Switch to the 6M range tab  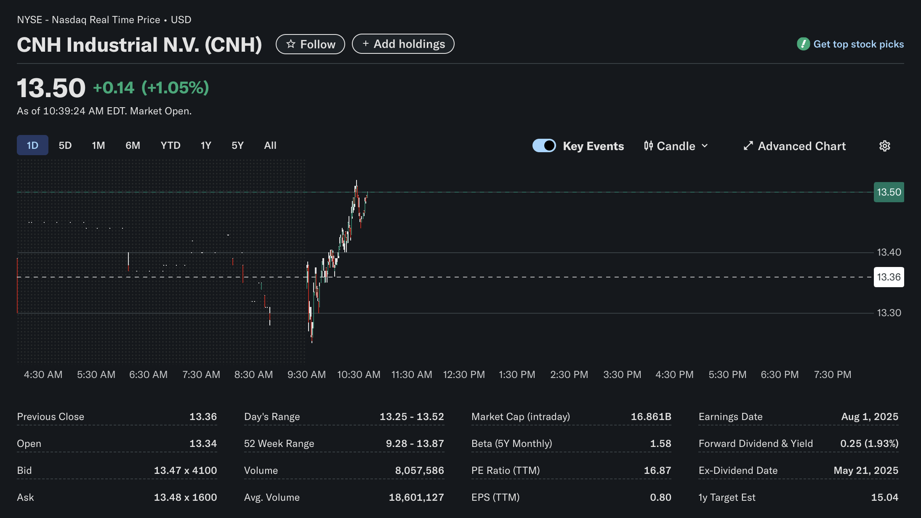tap(133, 145)
